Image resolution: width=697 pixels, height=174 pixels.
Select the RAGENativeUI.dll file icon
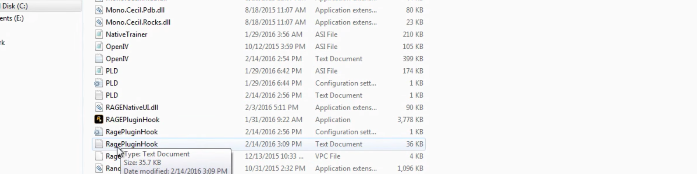click(99, 107)
